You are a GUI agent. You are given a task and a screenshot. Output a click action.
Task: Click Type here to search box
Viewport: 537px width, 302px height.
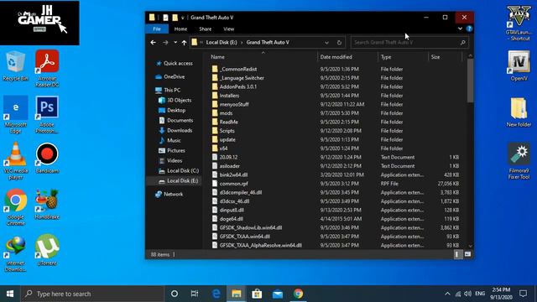(92, 294)
